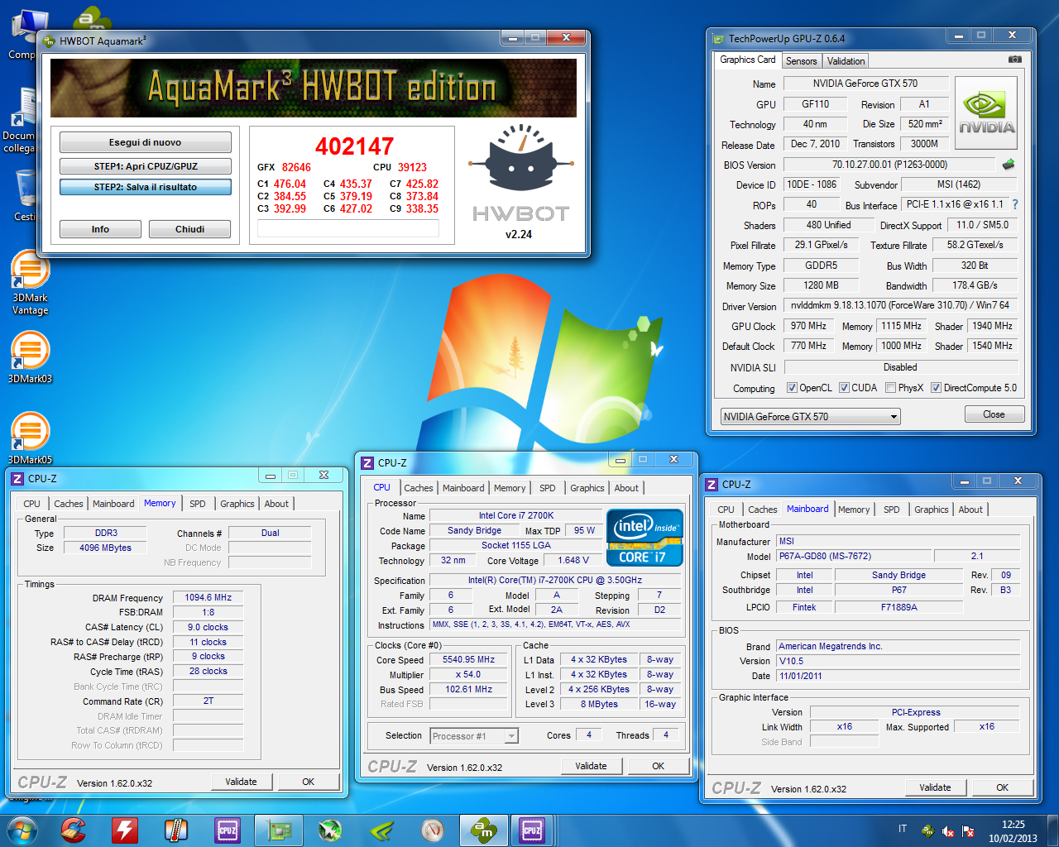Click the CPU-Z taskbar icon beside the thermometer

pyautogui.click(x=228, y=830)
